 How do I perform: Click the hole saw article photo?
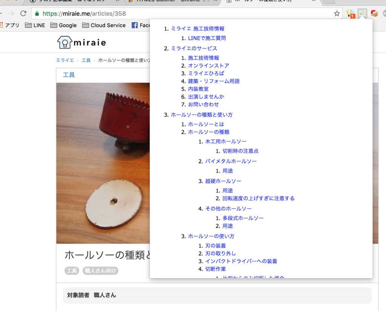tap(103, 163)
